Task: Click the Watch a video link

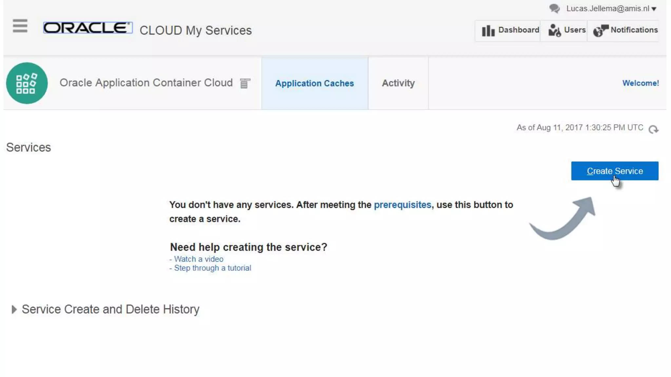Action: [x=198, y=259]
